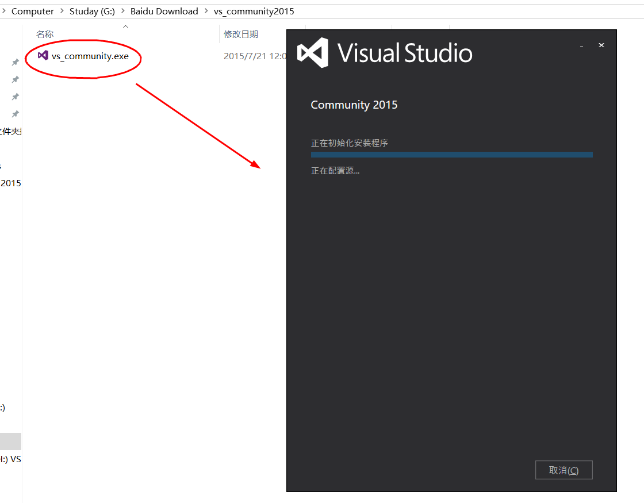Click the topmost pin icon in sidebar

[x=16, y=62]
